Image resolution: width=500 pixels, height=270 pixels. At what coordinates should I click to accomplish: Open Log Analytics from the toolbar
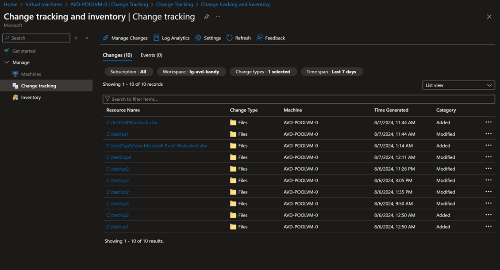pyautogui.click(x=172, y=38)
